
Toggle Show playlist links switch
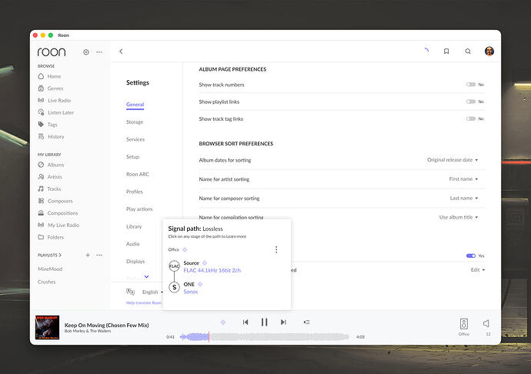pyautogui.click(x=471, y=102)
